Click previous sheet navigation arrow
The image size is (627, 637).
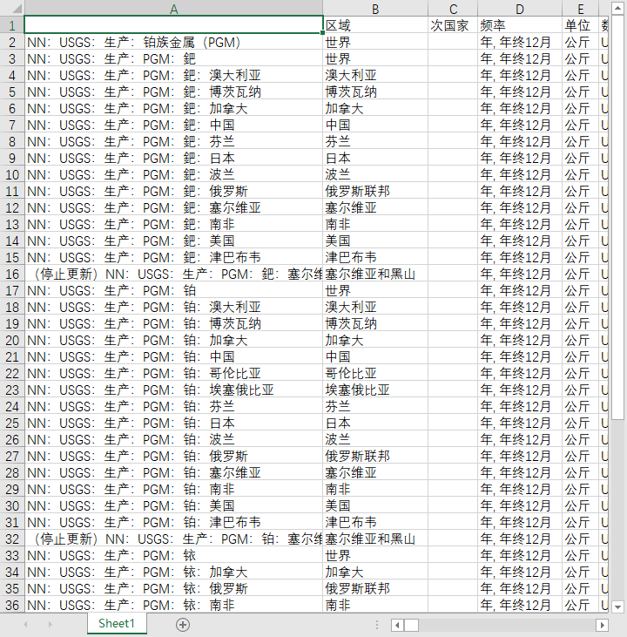click(x=25, y=624)
